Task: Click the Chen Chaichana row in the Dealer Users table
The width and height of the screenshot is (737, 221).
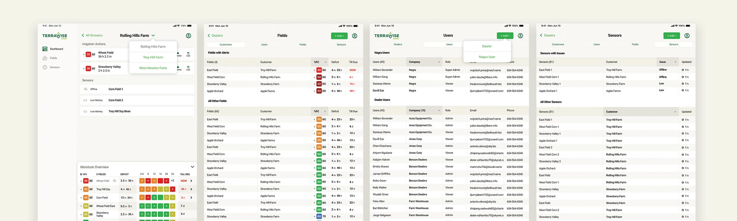Action: pyautogui.click(x=449, y=146)
